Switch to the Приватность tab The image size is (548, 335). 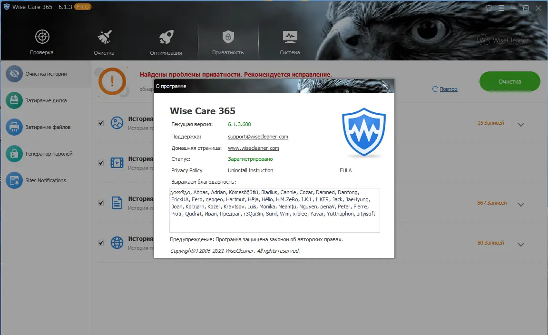point(228,37)
